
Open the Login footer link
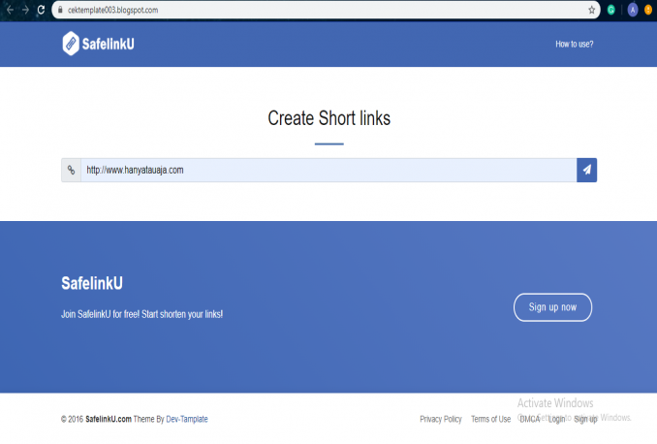556,419
